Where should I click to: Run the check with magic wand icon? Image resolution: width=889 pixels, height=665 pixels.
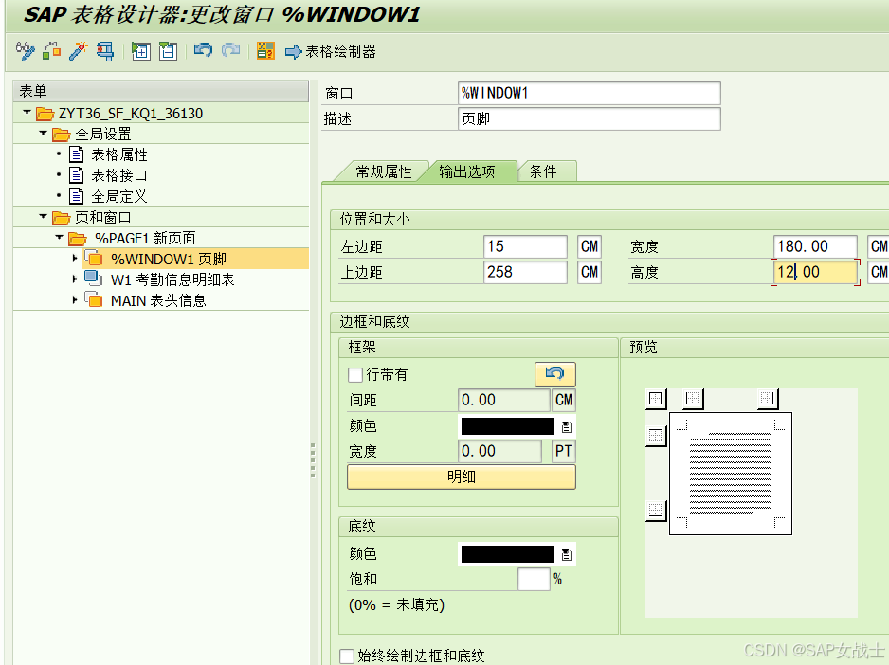[79, 51]
